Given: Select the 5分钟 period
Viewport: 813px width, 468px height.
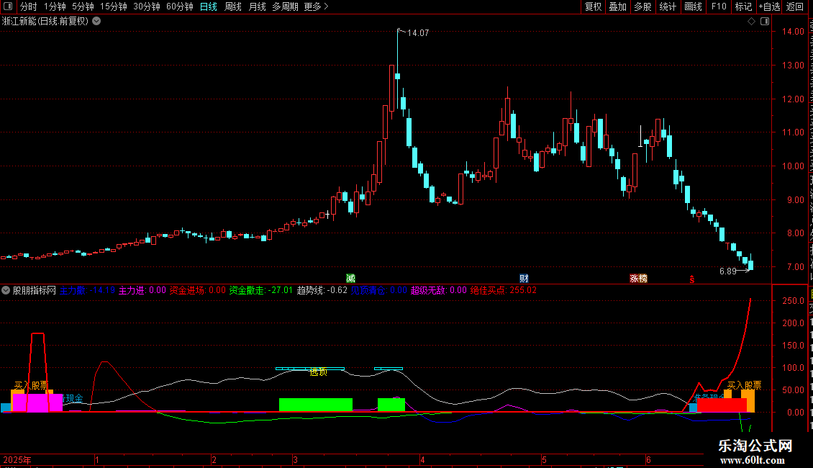Looking at the screenshot, I should (83, 6).
